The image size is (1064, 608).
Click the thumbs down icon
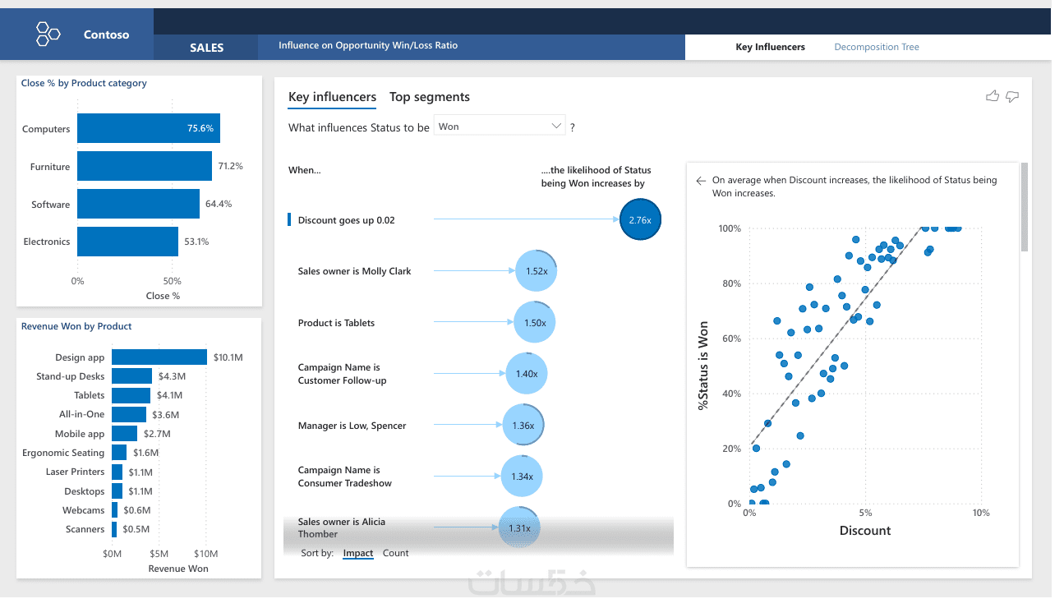coord(1012,96)
